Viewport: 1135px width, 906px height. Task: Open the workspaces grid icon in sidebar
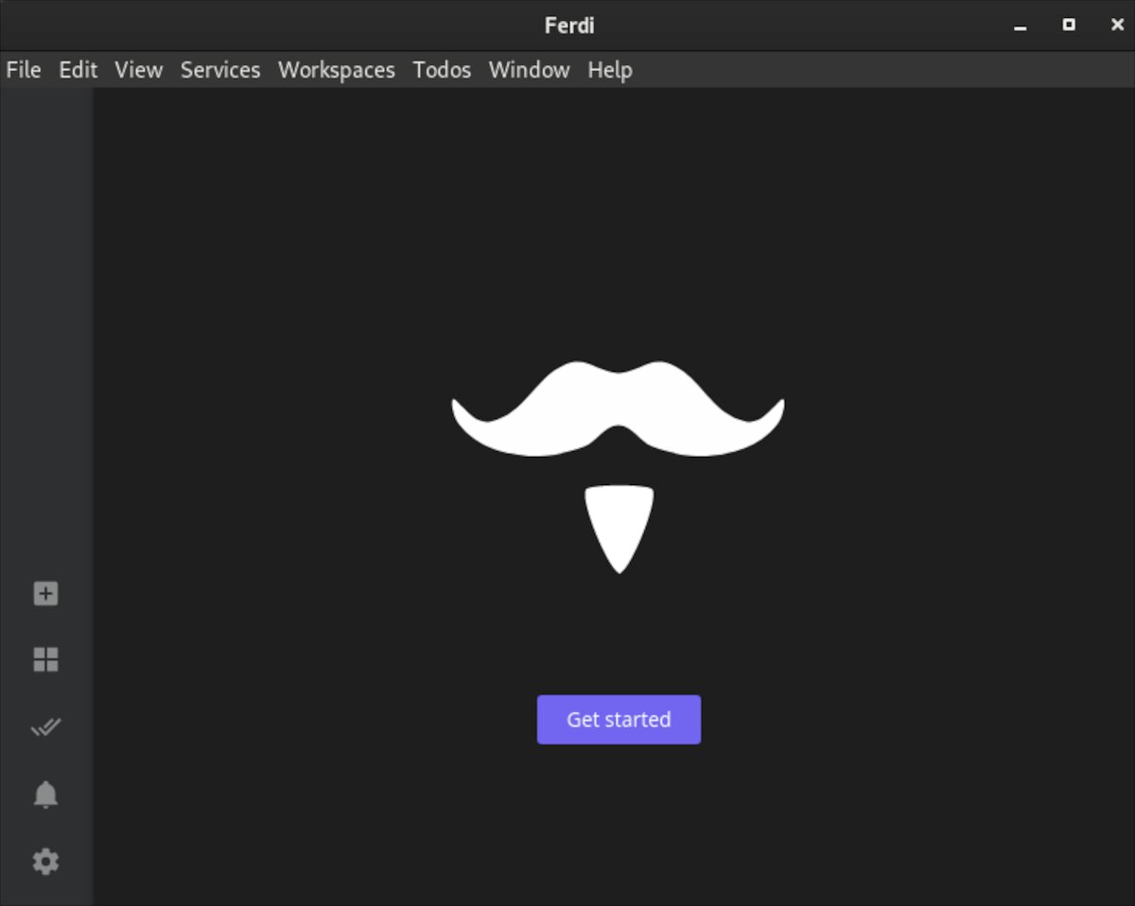pos(45,660)
